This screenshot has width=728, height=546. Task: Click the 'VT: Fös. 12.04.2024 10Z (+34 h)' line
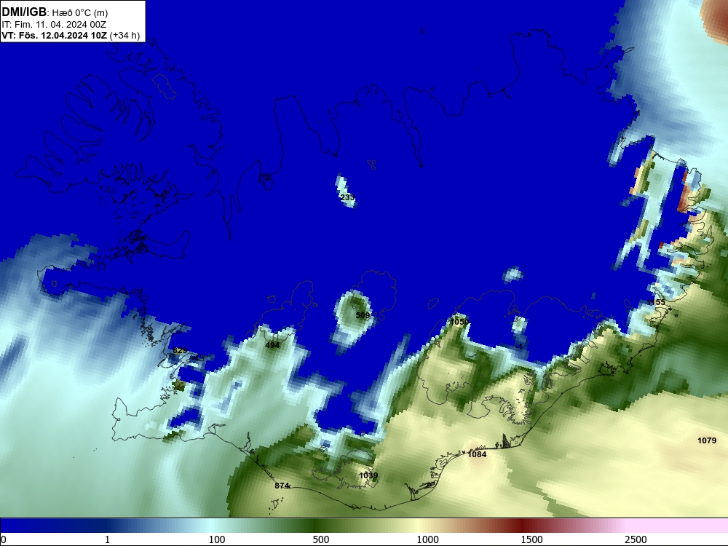71,35
